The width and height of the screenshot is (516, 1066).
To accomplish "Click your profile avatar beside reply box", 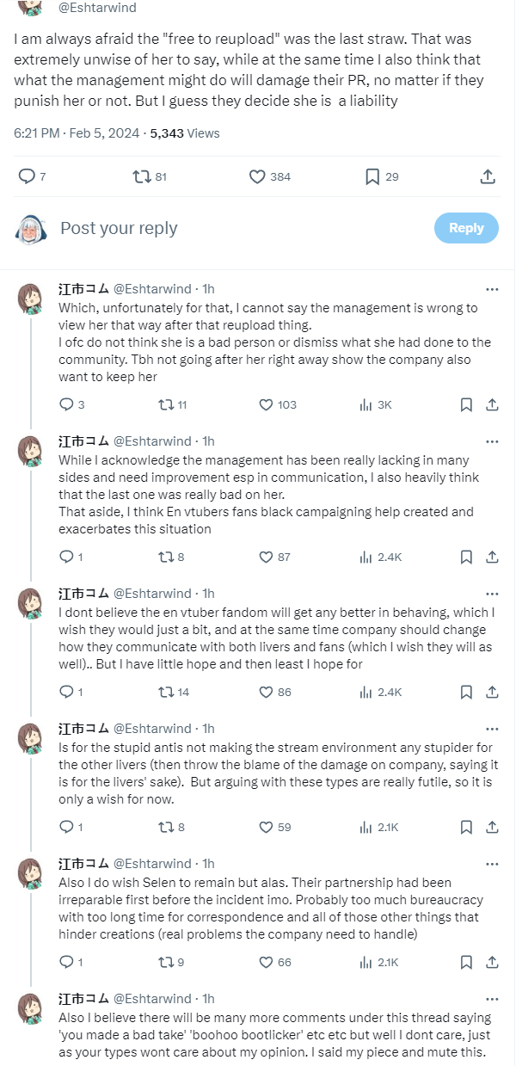I will point(31,228).
